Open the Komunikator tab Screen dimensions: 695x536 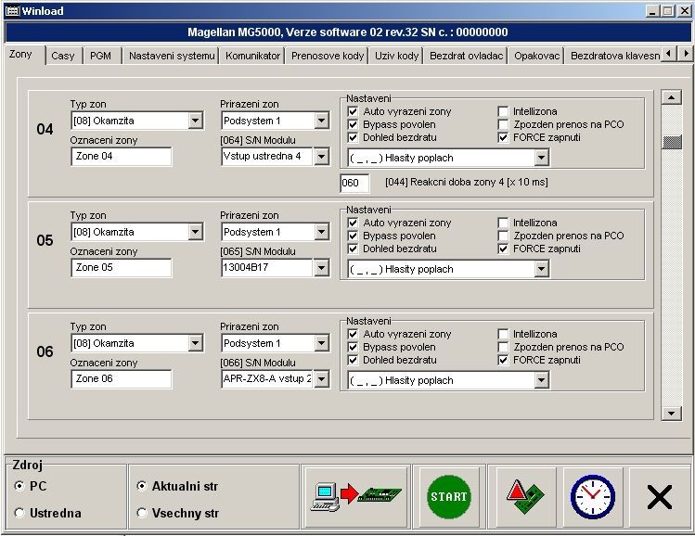pyautogui.click(x=252, y=56)
